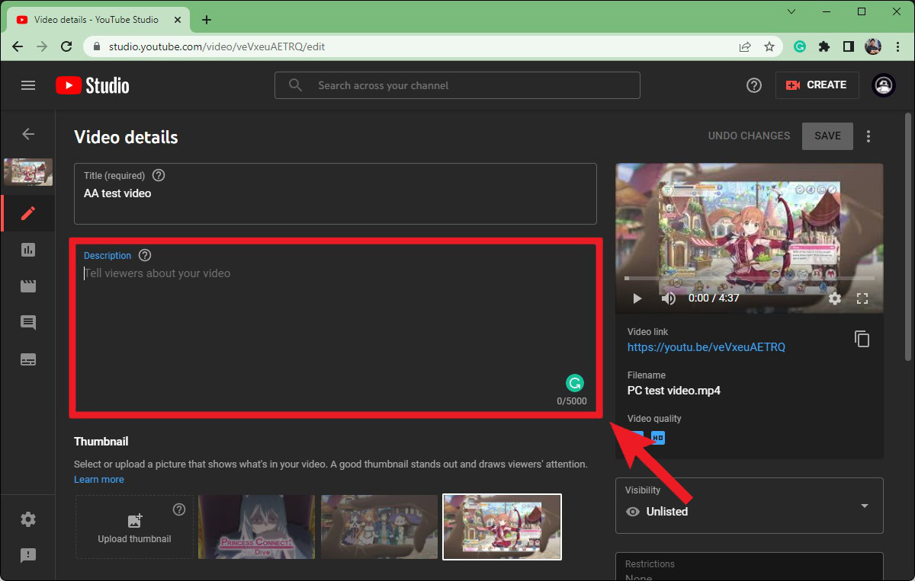
Task: Open the hamburger navigation menu
Action: point(28,85)
